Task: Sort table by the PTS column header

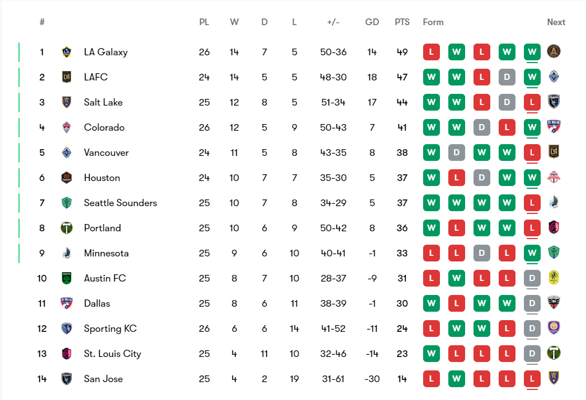Action: [402, 22]
